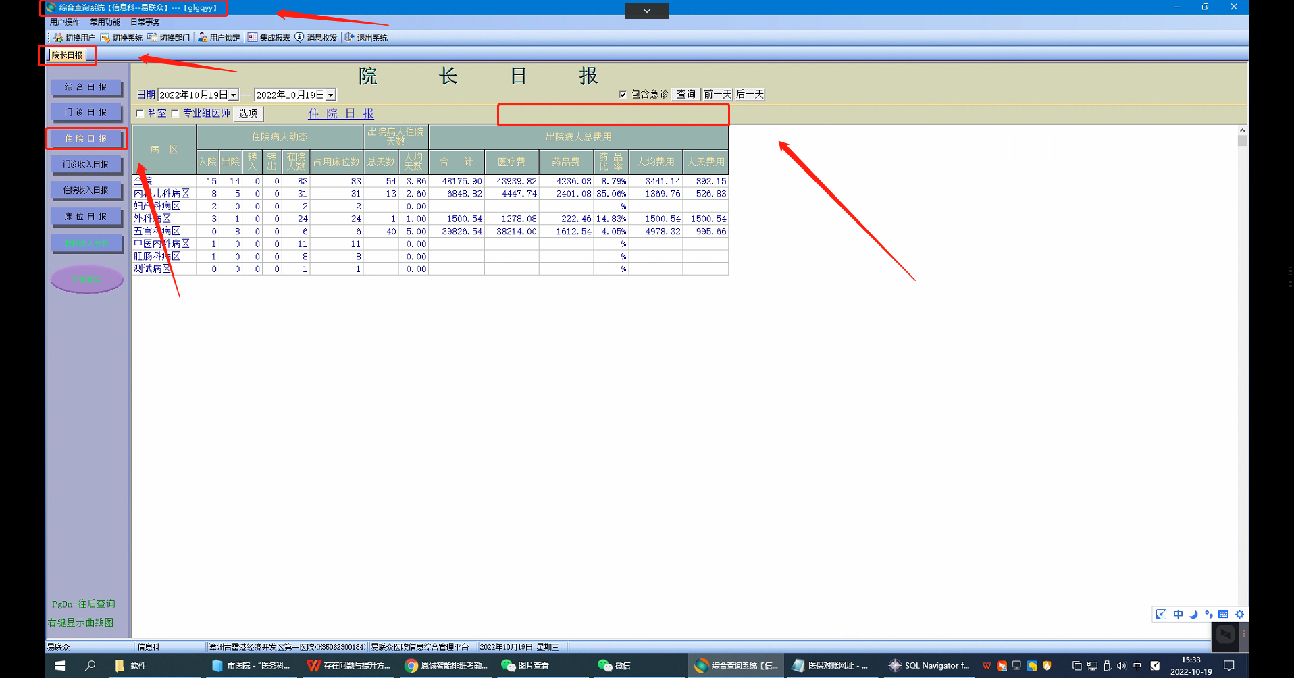Viewport: 1294px width, 678px height.
Task: Click the keyboard icon on the floating IME bar
Action: 1224,615
